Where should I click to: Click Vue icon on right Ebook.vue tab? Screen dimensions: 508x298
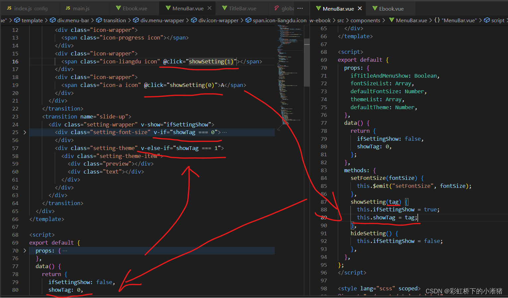(x=375, y=8)
